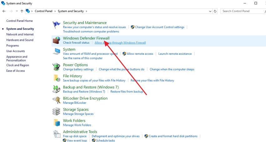Image resolution: width=266 pixels, height=142 pixels.
Task: Open the Power Options battery icon
Action: pyautogui.click(x=56, y=67)
